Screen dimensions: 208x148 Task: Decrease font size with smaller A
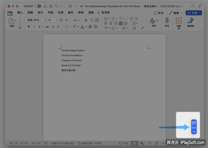coord(67,20)
